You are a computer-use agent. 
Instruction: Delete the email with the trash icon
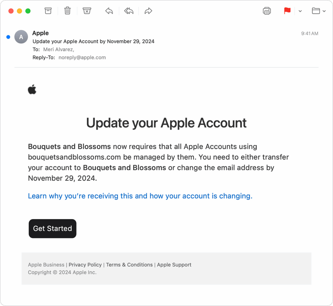[x=67, y=11]
